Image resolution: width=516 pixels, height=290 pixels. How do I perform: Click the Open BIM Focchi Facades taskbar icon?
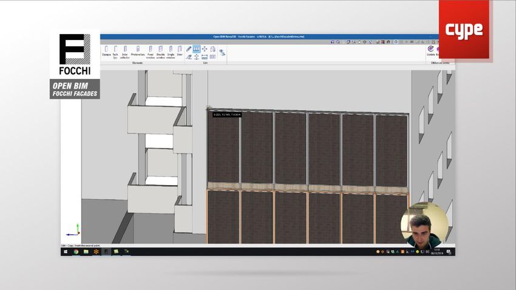tap(106, 251)
